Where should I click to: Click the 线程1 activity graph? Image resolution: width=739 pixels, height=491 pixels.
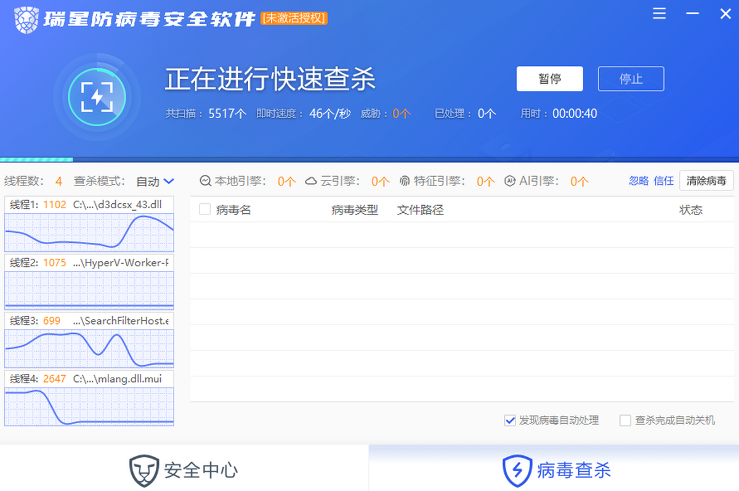pos(89,232)
